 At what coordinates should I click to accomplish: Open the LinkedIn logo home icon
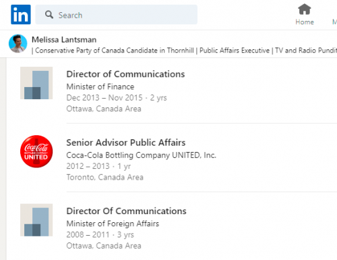(x=21, y=14)
